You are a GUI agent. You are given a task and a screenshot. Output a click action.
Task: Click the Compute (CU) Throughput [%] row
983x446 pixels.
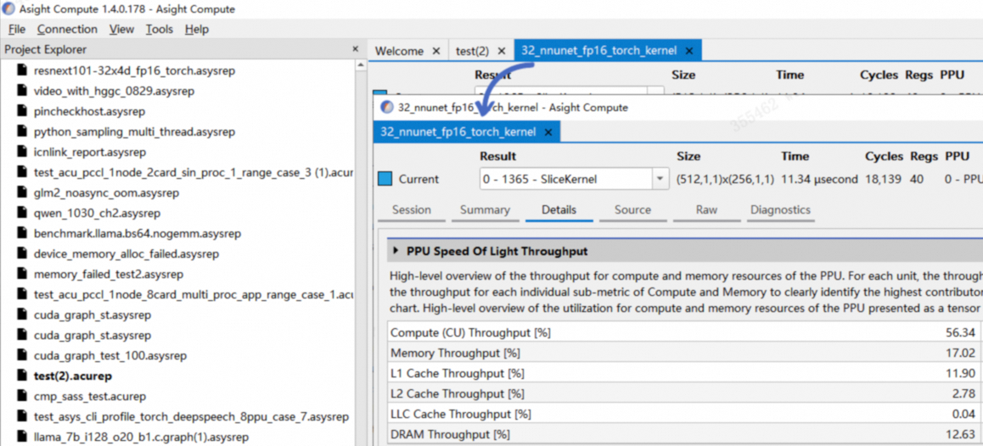(x=684, y=332)
